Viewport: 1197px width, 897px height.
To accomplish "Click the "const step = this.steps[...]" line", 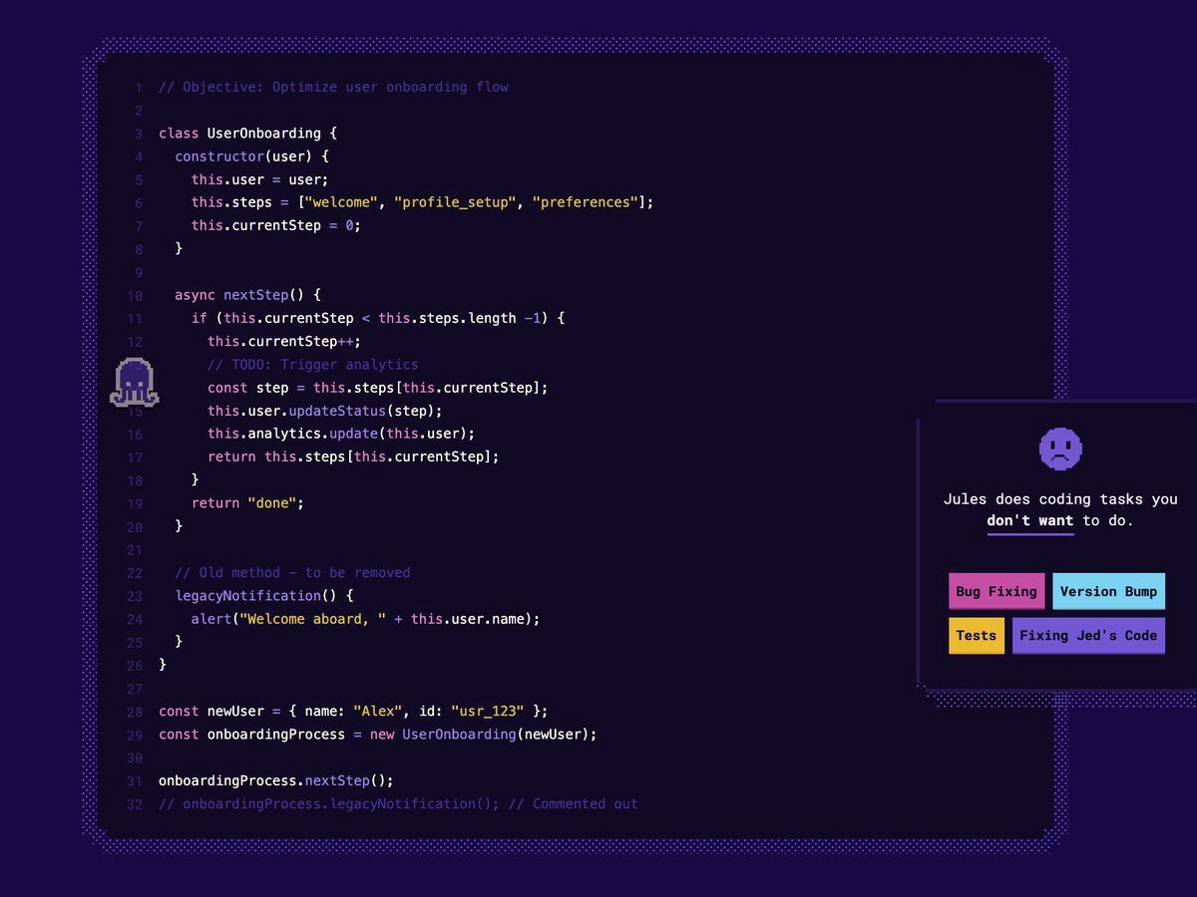I will click(378, 388).
